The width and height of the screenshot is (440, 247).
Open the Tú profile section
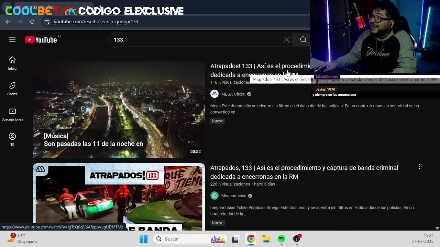pos(12,140)
